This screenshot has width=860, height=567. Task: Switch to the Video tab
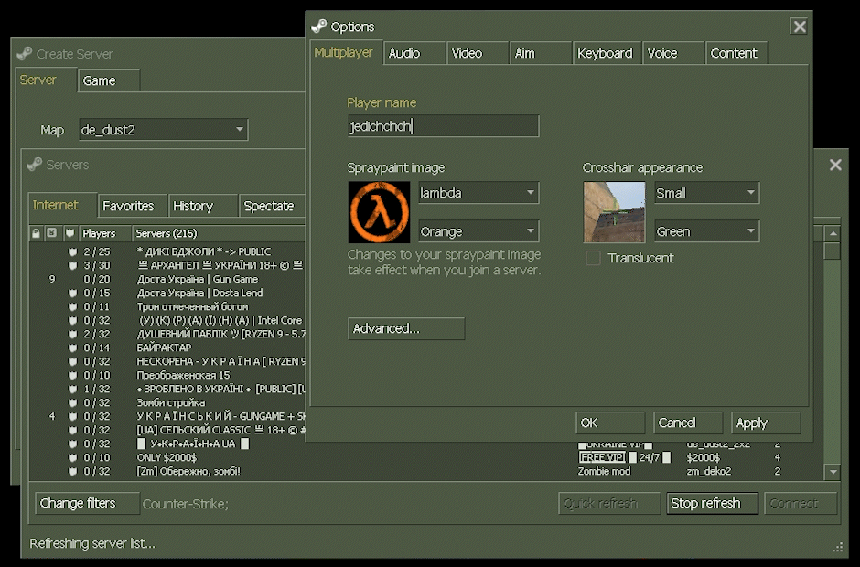[x=478, y=53]
